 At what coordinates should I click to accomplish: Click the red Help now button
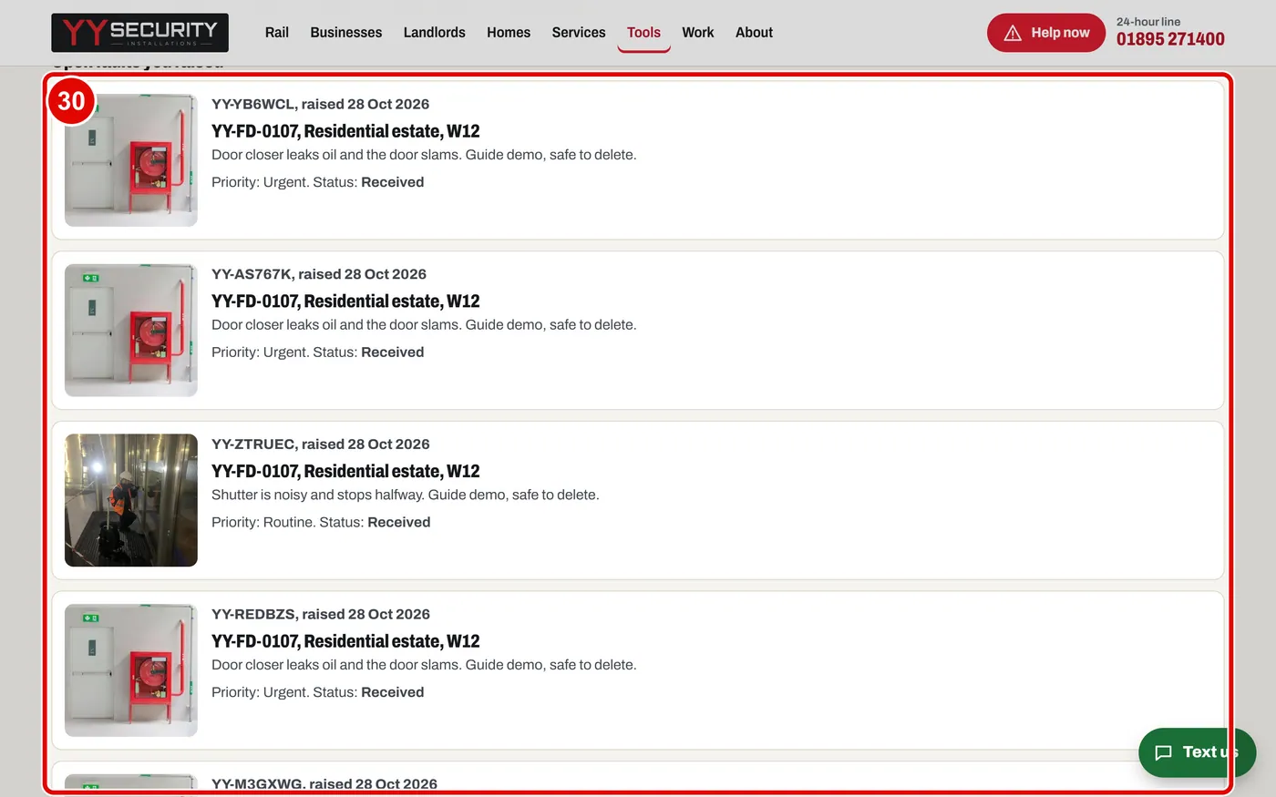[1046, 33]
